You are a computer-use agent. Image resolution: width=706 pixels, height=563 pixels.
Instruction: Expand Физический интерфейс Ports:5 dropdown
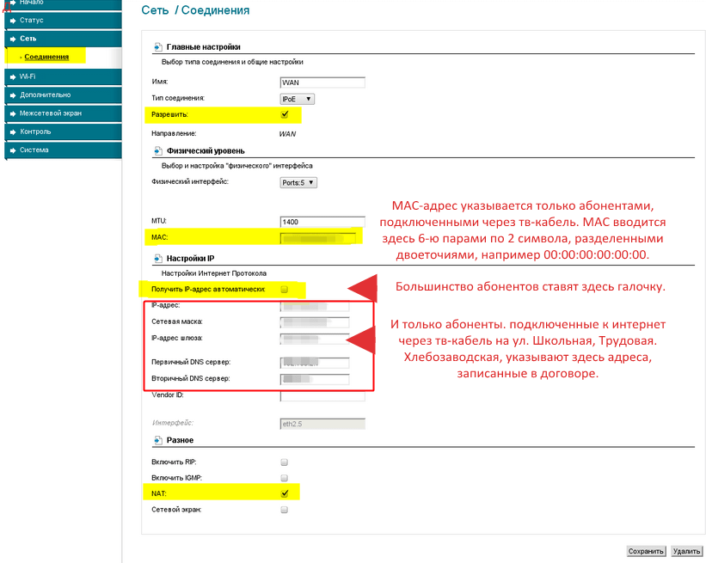coord(299,182)
